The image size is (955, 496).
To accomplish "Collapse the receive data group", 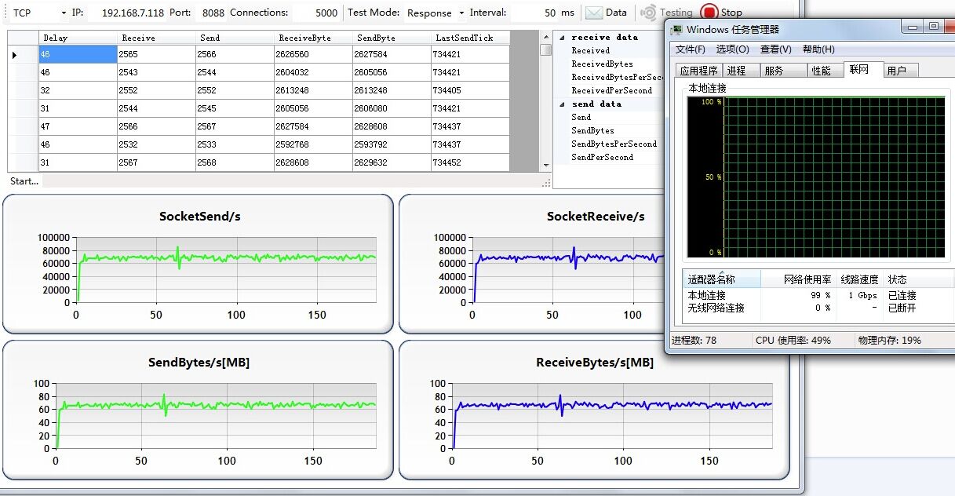I will [x=561, y=38].
